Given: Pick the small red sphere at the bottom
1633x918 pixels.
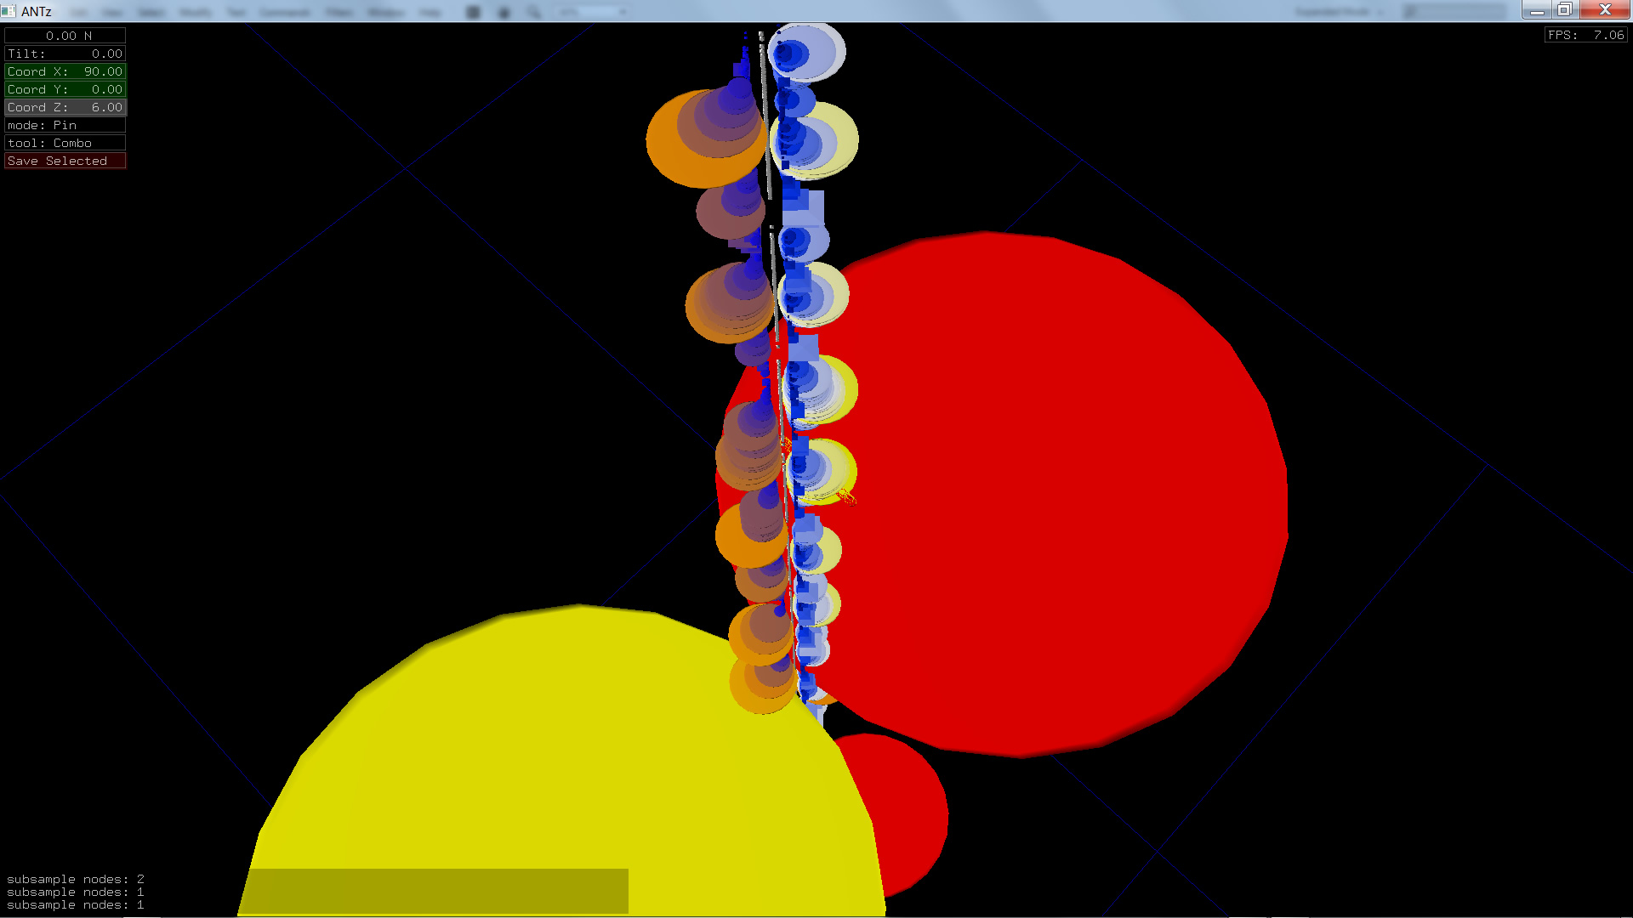Looking at the screenshot, I should click(x=910, y=807).
